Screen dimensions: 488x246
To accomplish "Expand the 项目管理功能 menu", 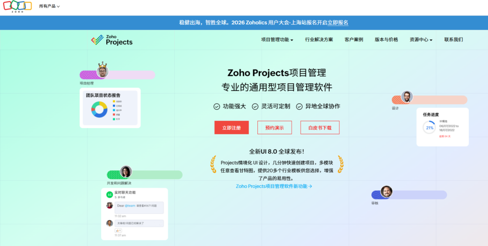I will (x=277, y=40).
